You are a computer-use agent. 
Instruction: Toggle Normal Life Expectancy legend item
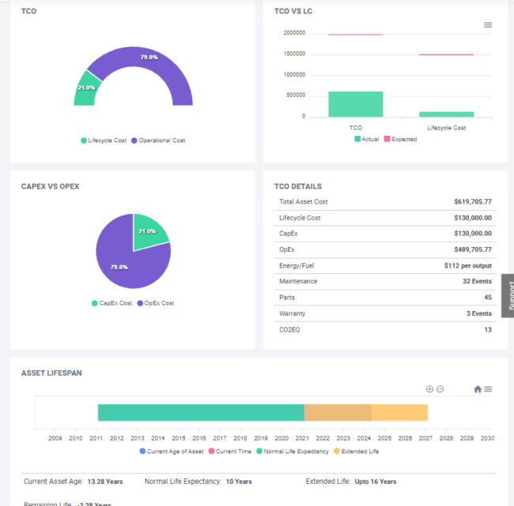coord(293,452)
